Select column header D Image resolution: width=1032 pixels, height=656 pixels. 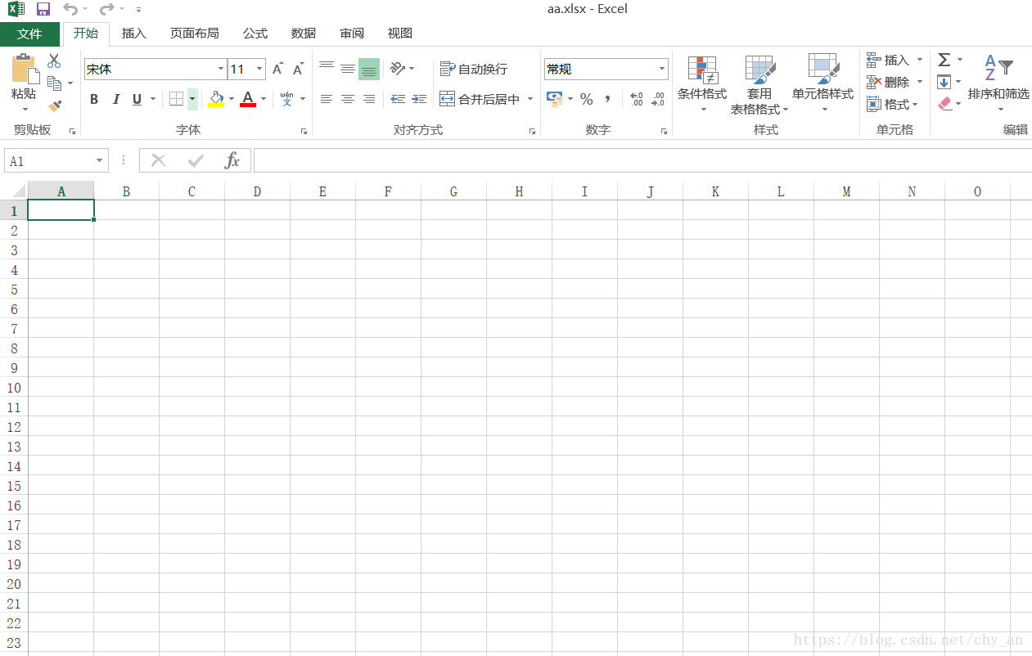click(257, 191)
